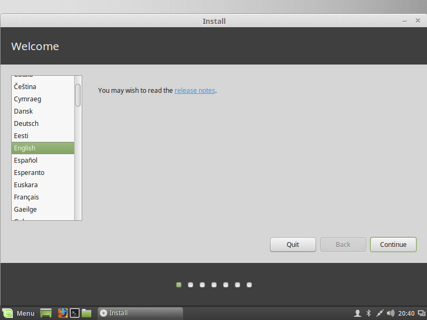Select English in the language list

[x=43, y=148]
